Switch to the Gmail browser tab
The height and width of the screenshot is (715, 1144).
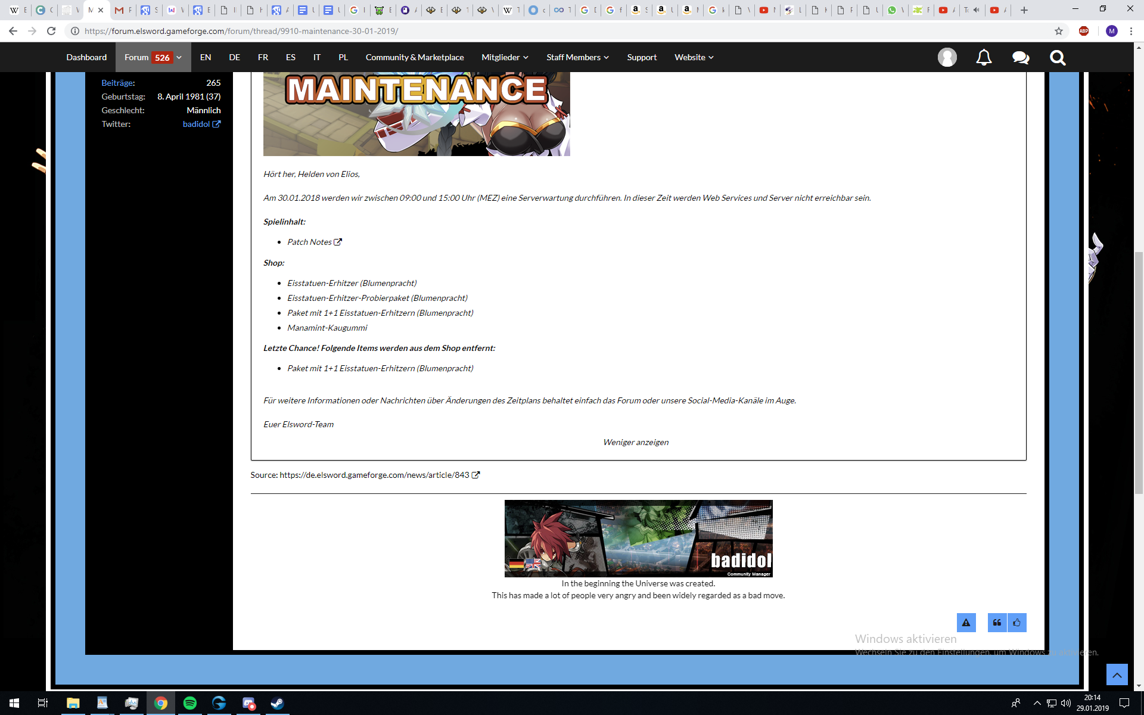coord(122,10)
